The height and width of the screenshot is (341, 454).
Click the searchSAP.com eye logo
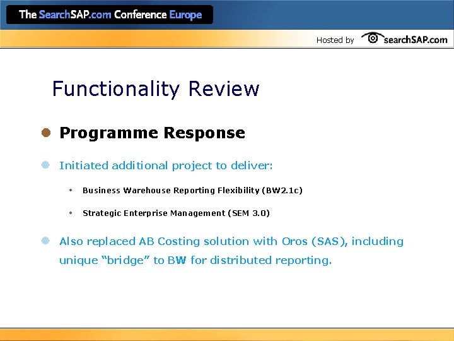373,38
